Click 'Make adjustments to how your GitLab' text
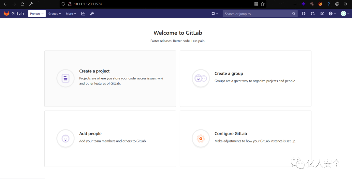This screenshot has width=352, height=179. tap(255, 141)
